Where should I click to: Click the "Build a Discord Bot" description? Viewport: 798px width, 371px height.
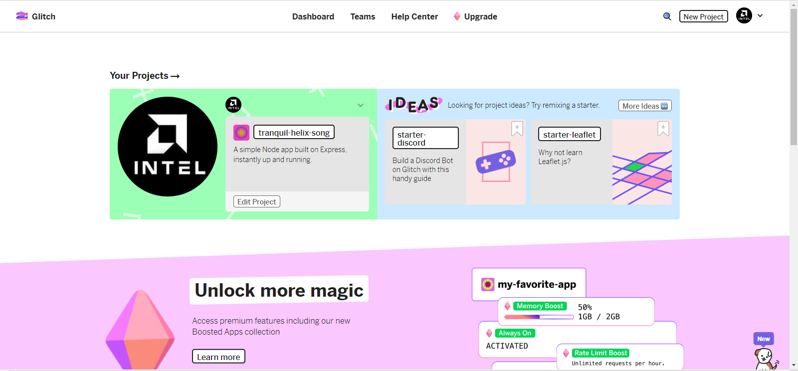click(x=422, y=170)
